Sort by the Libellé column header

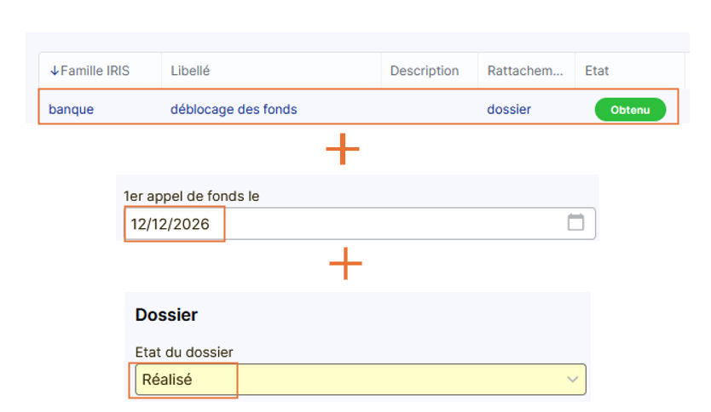190,71
